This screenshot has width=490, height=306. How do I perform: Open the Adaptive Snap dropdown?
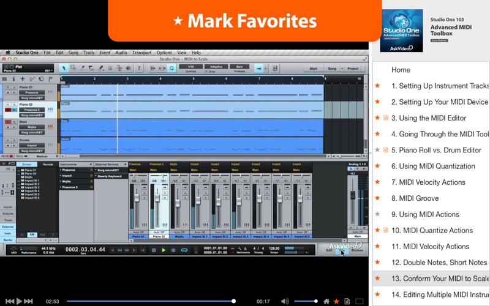coord(216,67)
